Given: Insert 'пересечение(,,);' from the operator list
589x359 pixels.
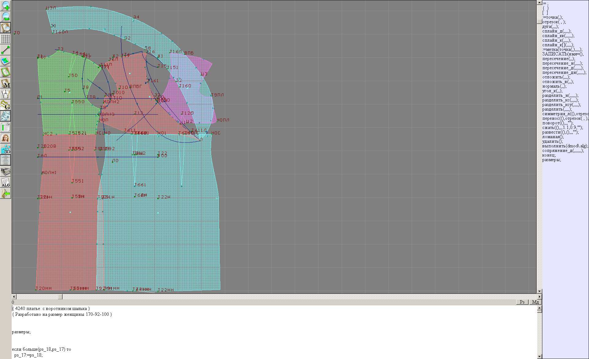Looking at the screenshot, I should (558, 59).
